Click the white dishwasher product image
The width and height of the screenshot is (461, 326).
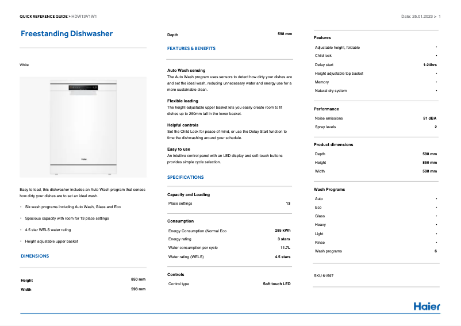pyautogui.click(x=83, y=127)
